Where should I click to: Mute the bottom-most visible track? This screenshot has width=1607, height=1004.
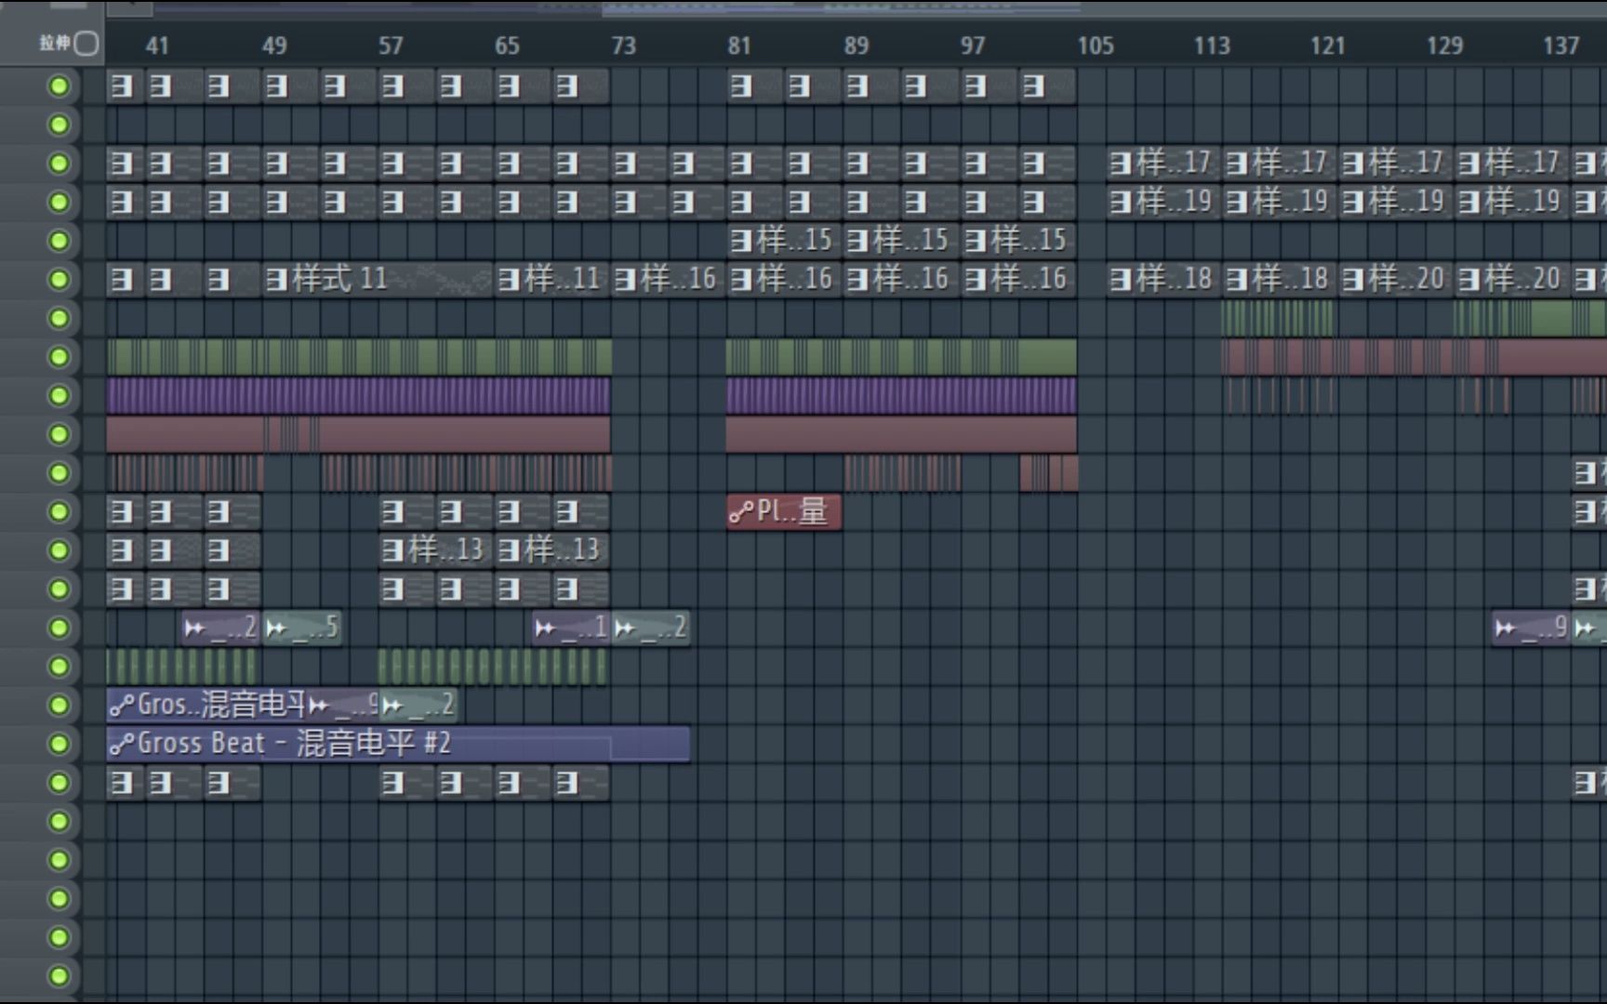tap(59, 976)
